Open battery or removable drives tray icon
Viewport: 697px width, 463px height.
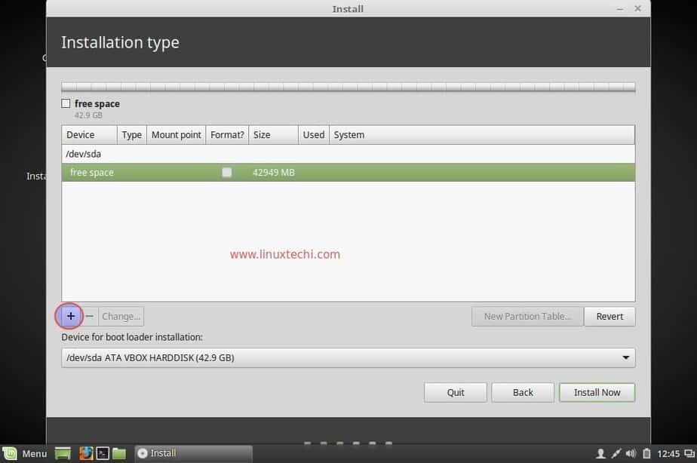[646, 454]
